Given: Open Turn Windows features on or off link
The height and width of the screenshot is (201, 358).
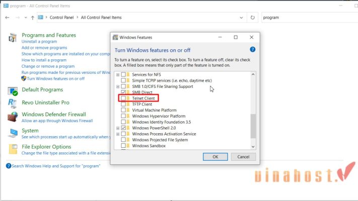Looking at the screenshot, I should (x=56, y=78).
